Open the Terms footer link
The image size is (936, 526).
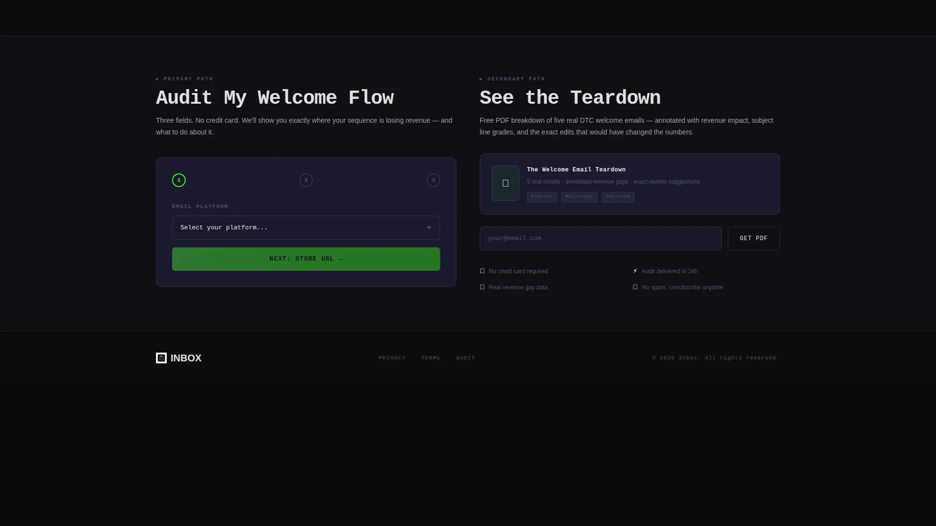click(x=430, y=358)
